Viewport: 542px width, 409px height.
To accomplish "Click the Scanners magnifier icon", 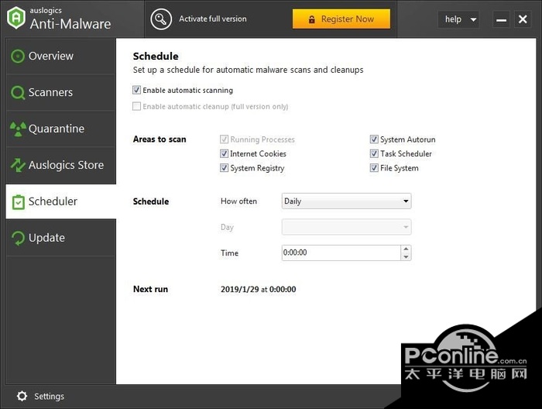I will [17, 93].
